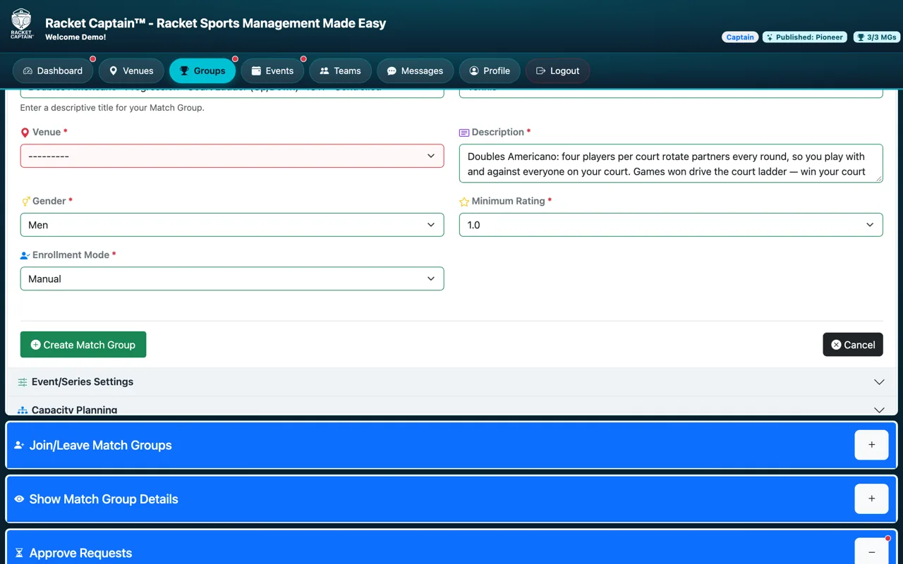Click the Create Match Group button
903x564 pixels.
(x=83, y=345)
